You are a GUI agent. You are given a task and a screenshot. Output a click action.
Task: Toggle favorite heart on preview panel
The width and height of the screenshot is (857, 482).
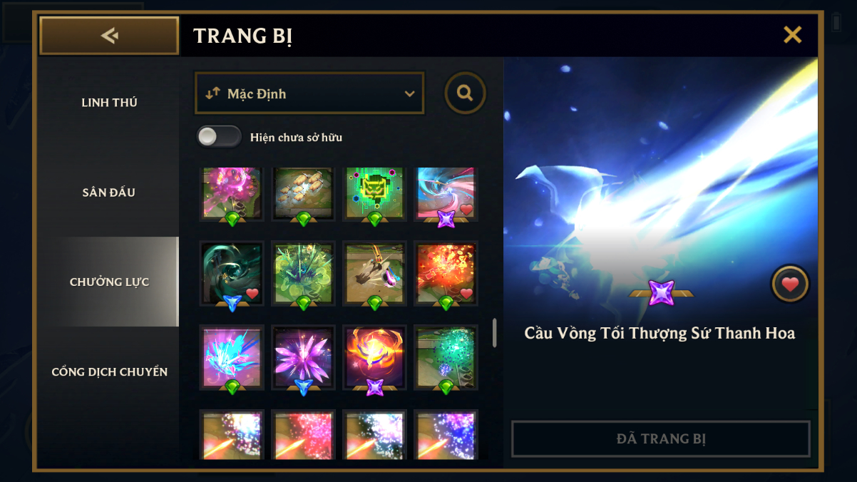pos(790,284)
